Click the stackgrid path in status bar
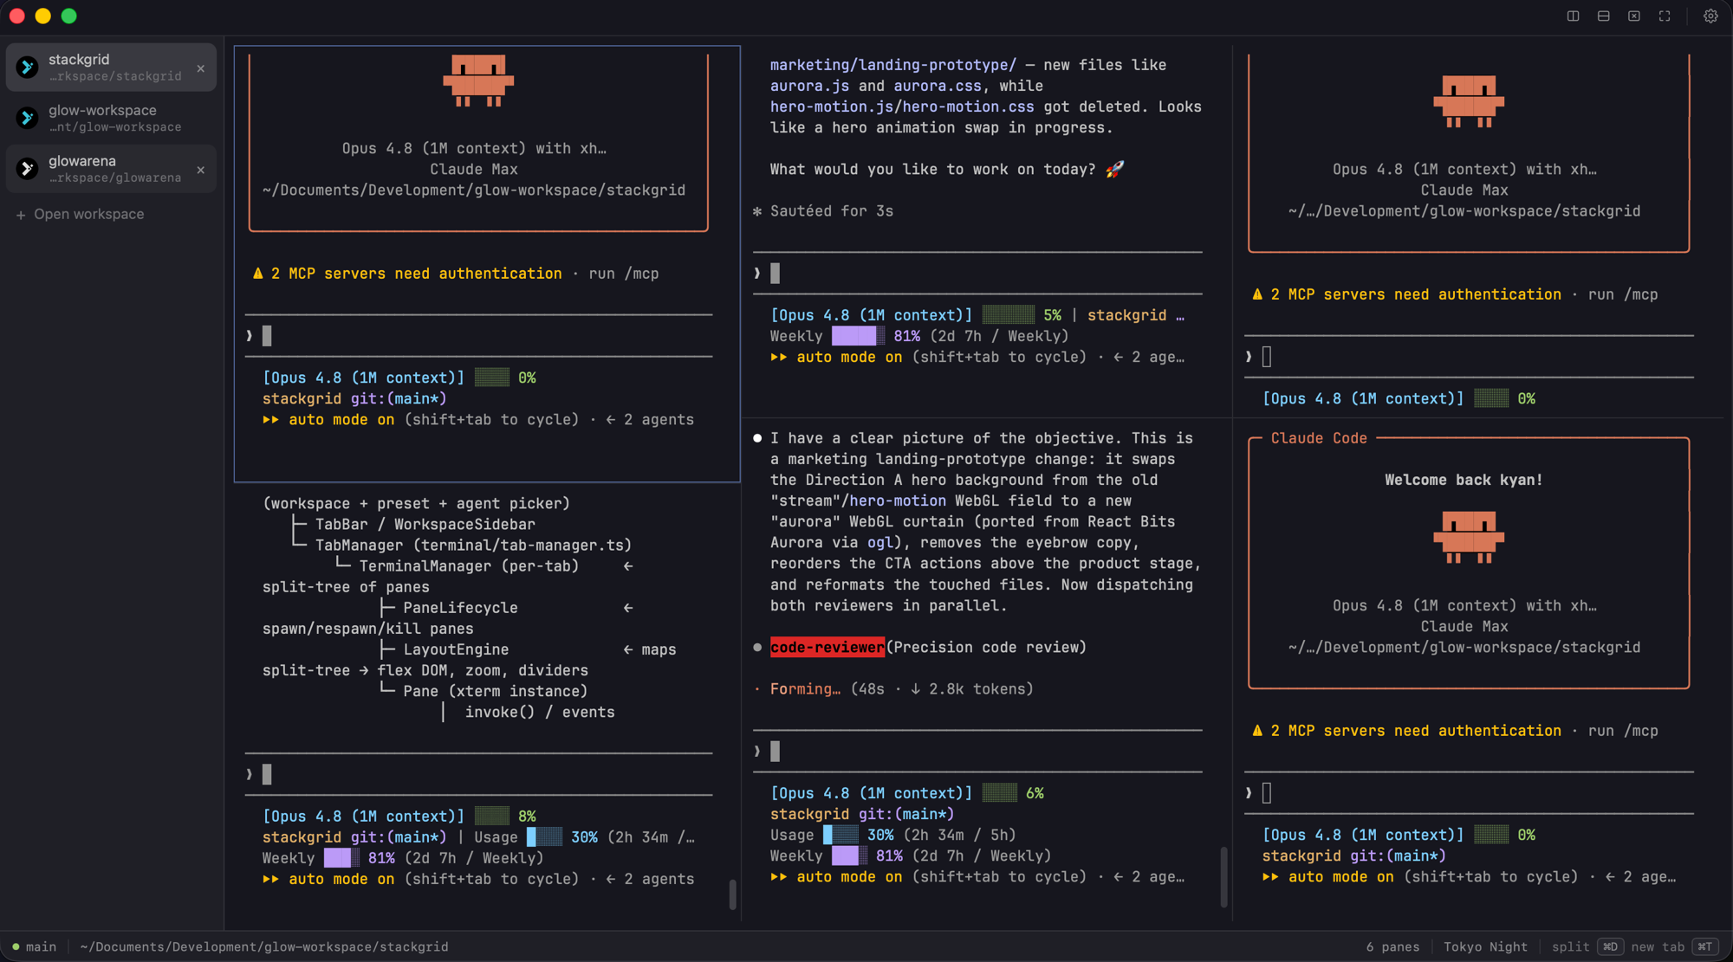 point(264,946)
